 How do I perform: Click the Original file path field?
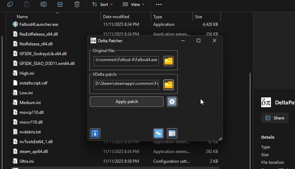tap(126, 60)
